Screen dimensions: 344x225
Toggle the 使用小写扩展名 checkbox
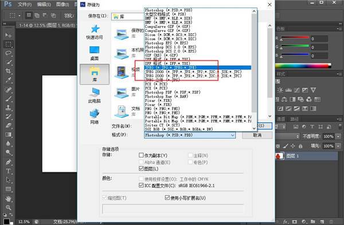167,198
